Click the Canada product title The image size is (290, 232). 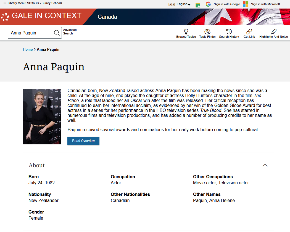click(107, 17)
